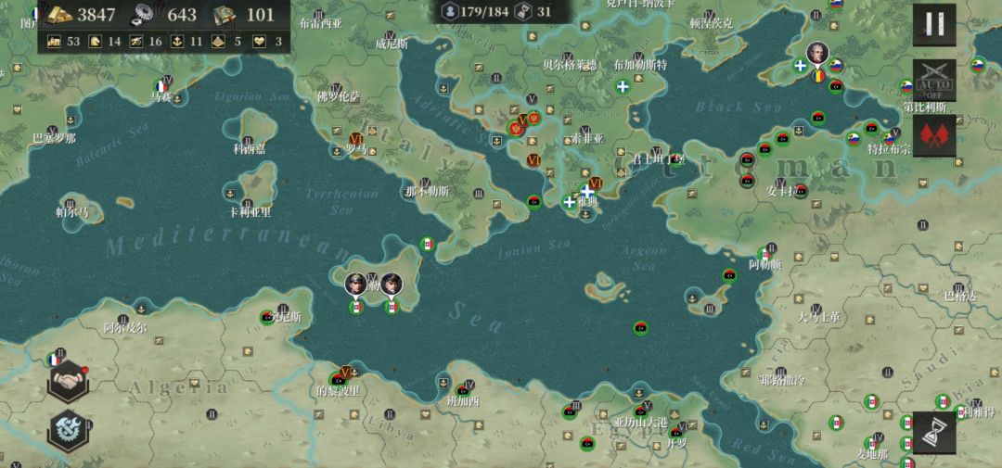Viewport: 1002px width, 468px height.
Task: Select the general portrait north of Black Sea
Action: pos(817,54)
